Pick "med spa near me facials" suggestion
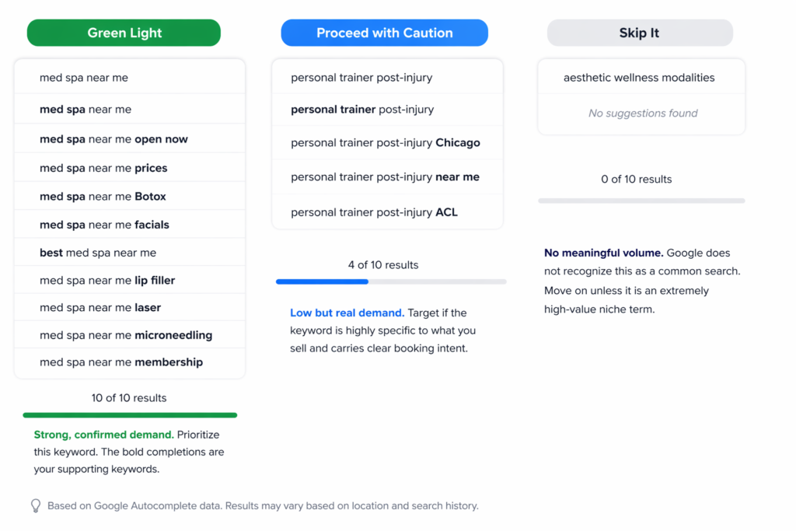Viewport: 796px width, 531px height. click(104, 225)
